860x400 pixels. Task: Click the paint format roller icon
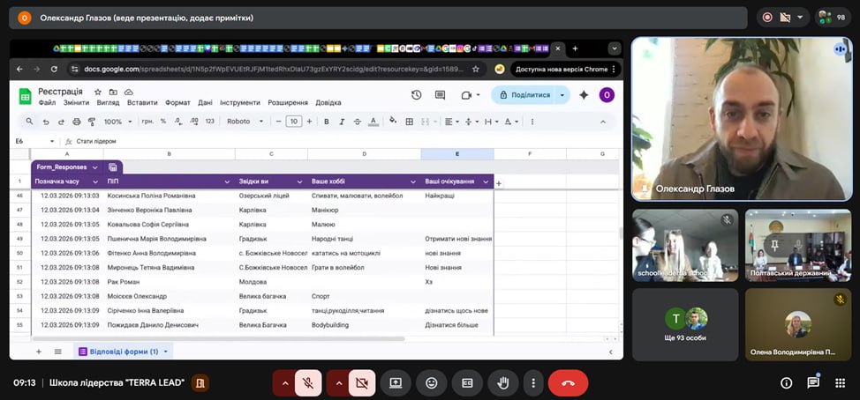point(92,122)
